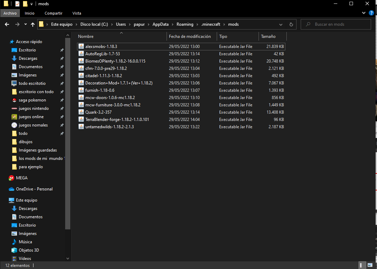Click the Buscar en mods search box
377x269 pixels.
click(336, 24)
